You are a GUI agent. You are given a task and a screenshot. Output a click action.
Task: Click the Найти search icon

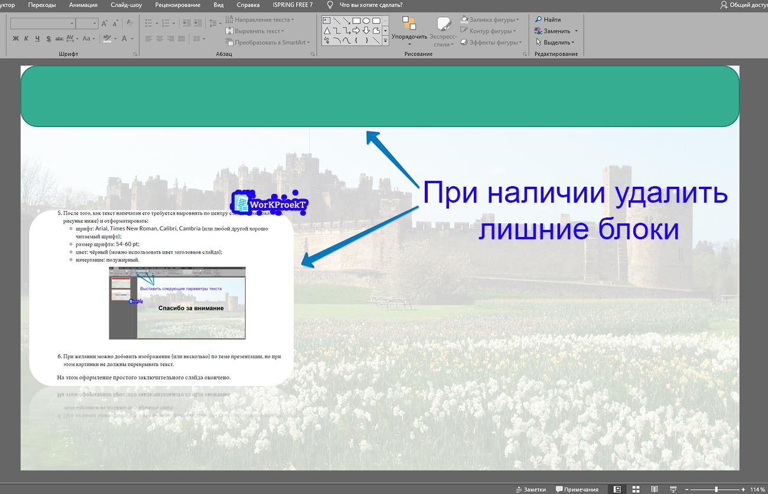coord(538,19)
